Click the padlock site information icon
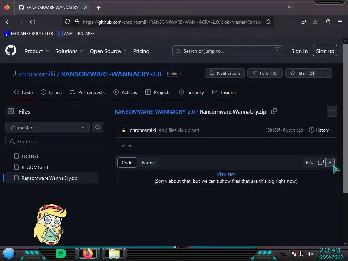Image resolution: width=348 pixels, height=261 pixels. pyautogui.click(x=77, y=22)
